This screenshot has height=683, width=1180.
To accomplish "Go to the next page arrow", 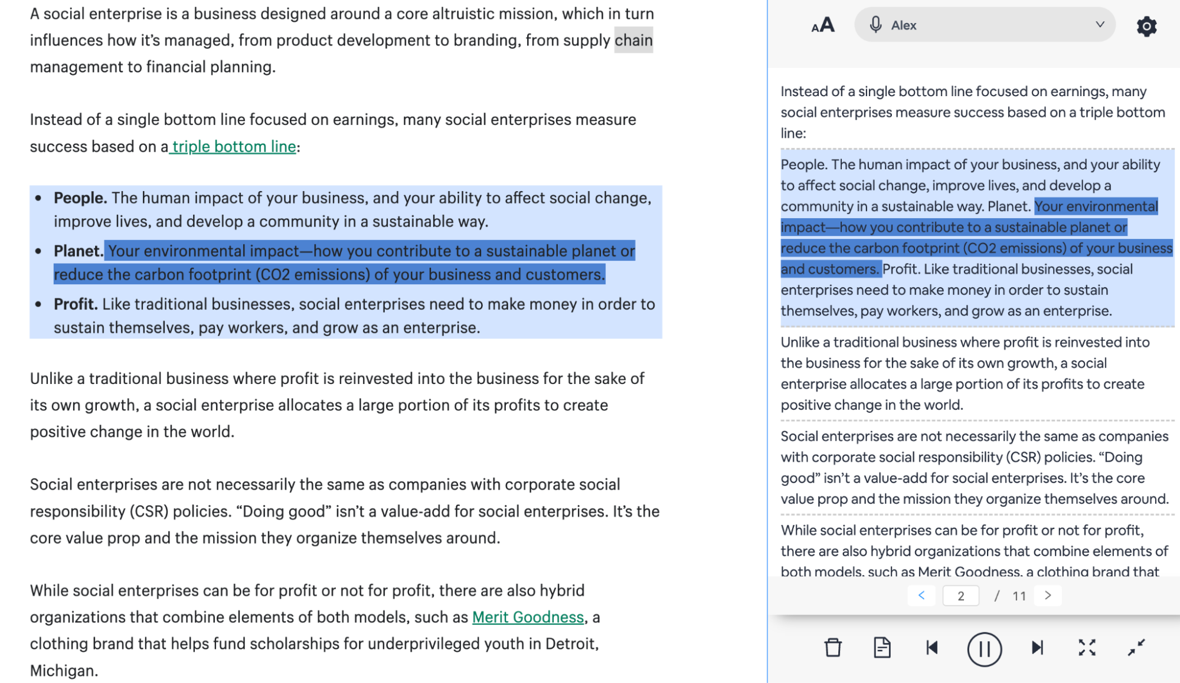I will point(1048,595).
